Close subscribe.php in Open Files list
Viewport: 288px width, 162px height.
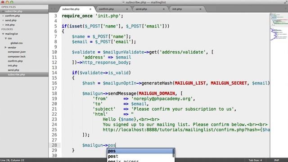pyautogui.click(x=3, y=11)
